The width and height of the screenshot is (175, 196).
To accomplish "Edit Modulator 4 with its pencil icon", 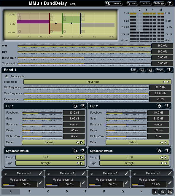I will [x=170, y=173].
